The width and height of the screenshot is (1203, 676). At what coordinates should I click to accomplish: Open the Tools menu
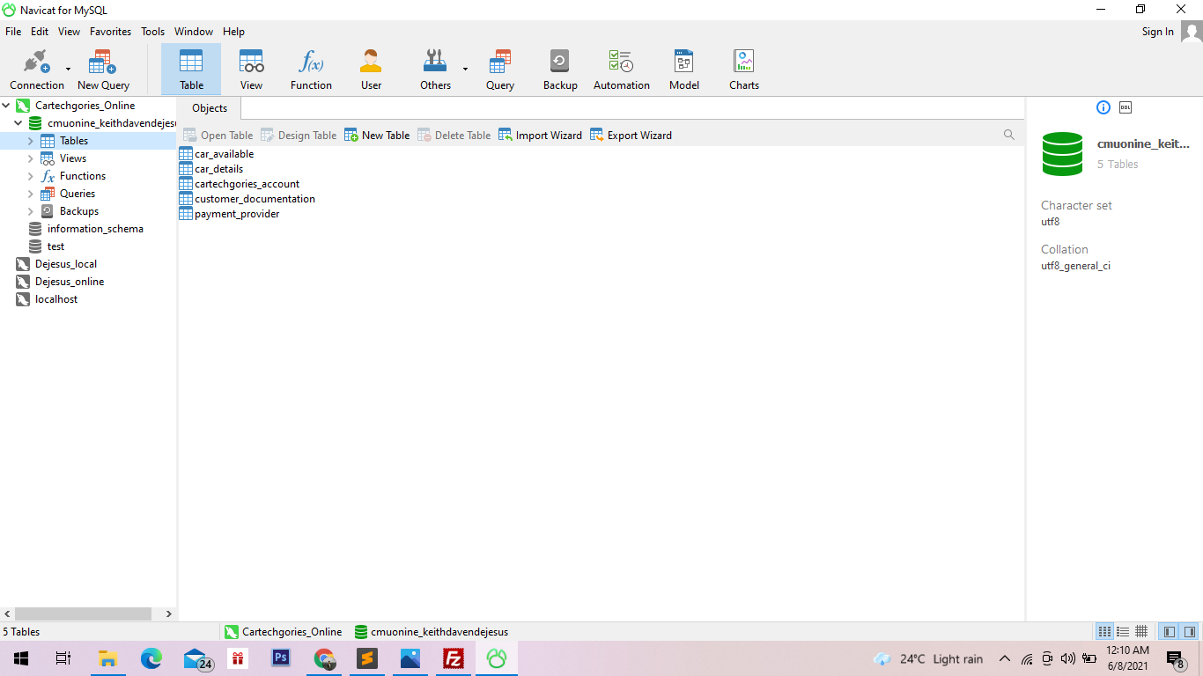(x=152, y=32)
